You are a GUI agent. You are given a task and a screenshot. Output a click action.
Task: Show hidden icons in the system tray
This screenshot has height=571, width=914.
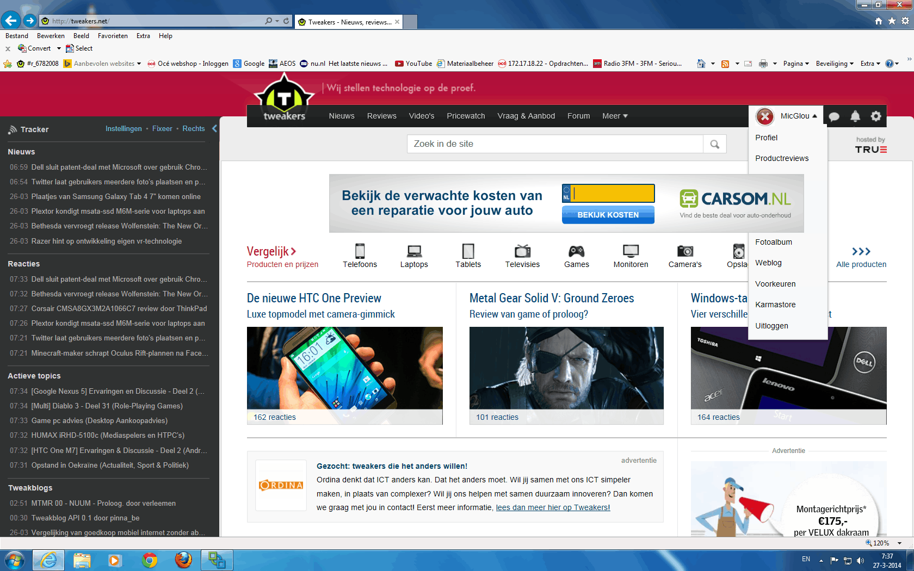pyautogui.click(x=821, y=560)
